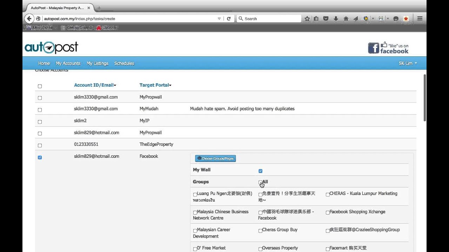Click the Facebook target portal cell
Image resolution: width=449 pixels, height=252 pixels.
click(x=149, y=156)
